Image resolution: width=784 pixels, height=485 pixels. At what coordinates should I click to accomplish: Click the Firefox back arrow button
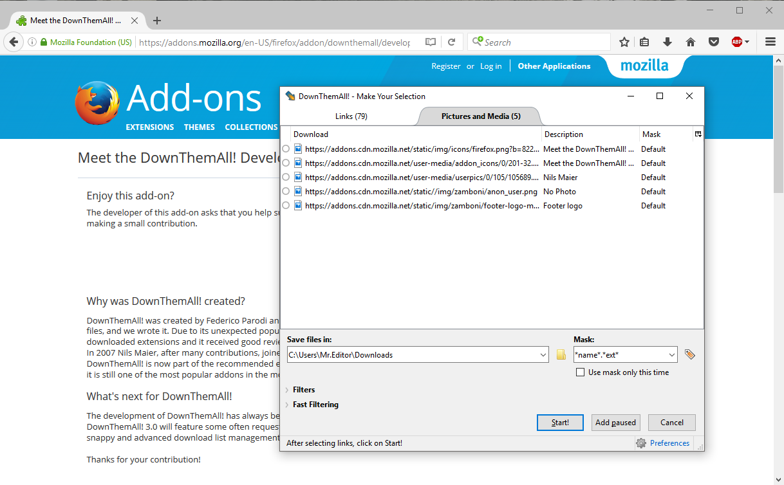click(x=14, y=42)
